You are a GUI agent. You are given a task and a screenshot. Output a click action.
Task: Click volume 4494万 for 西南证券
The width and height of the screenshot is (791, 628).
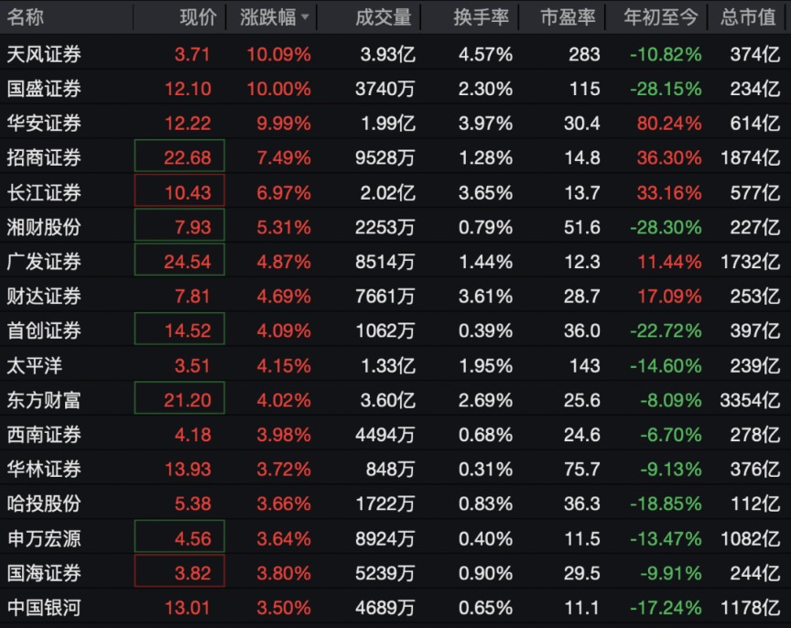[385, 436]
